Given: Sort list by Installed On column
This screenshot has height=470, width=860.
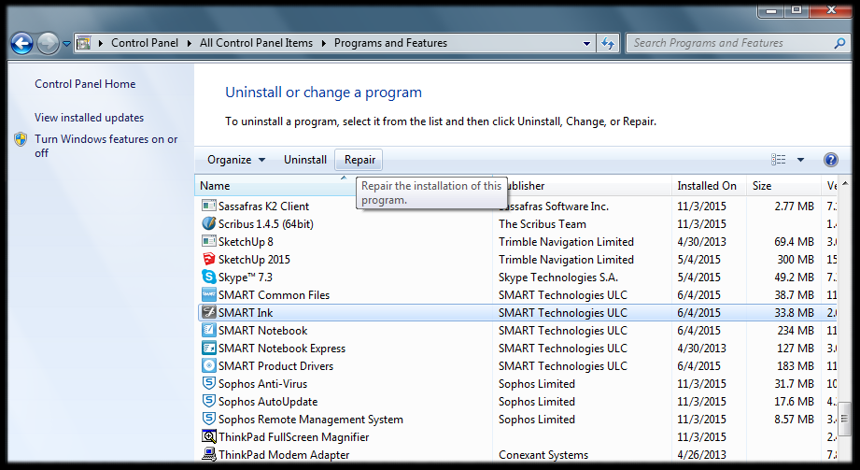Looking at the screenshot, I should click(707, 186).
